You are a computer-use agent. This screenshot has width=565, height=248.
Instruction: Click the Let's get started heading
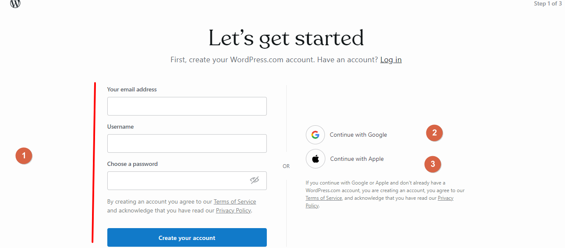click(x=286, y=38)
